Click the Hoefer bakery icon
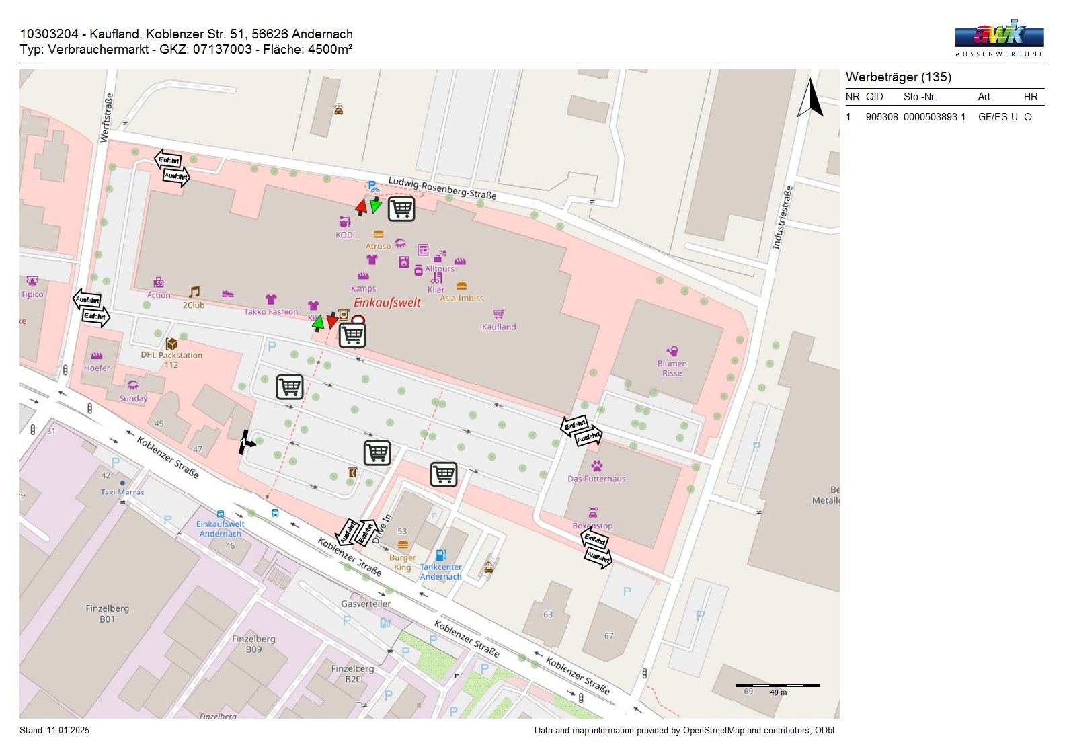The image size is (1067, 755). coord(97,356)
